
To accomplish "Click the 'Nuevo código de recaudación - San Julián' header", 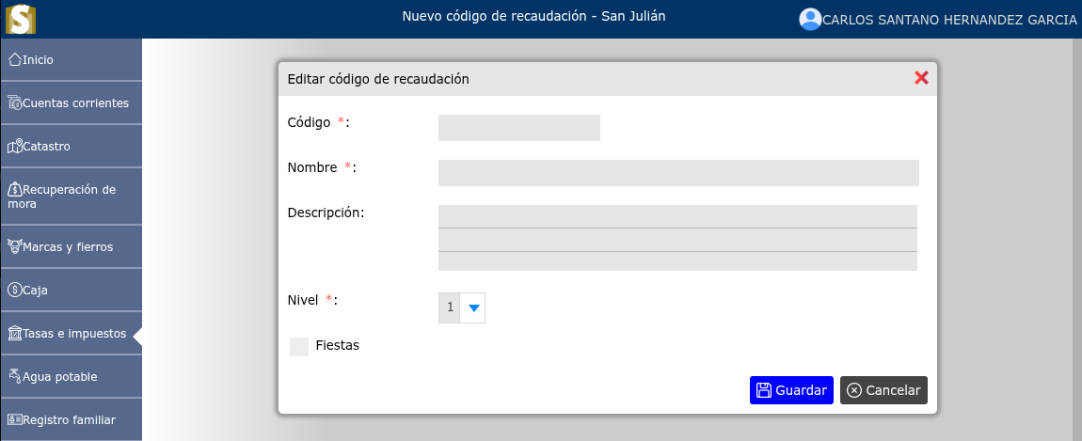I will tap(534, 16).
